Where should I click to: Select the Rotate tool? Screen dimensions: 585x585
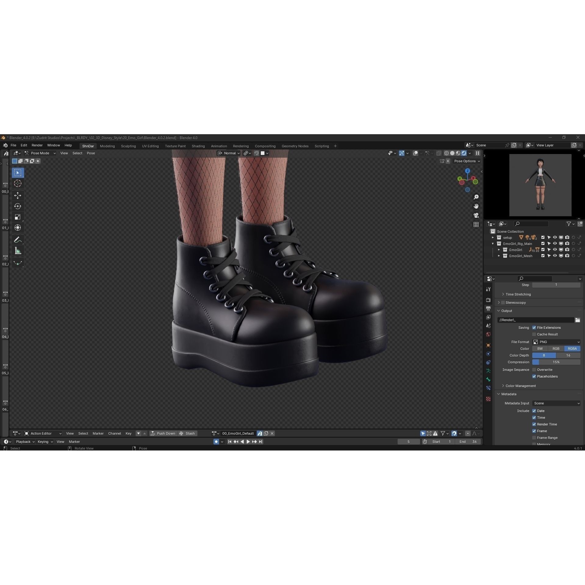(18, 206)
